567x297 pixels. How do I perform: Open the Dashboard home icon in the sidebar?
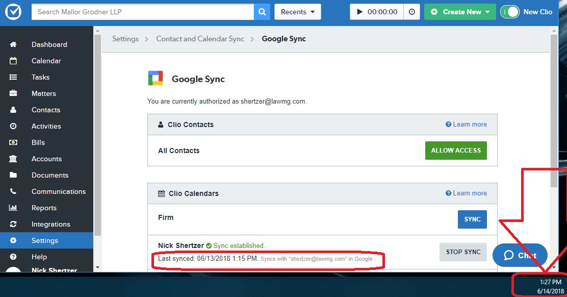13,44
